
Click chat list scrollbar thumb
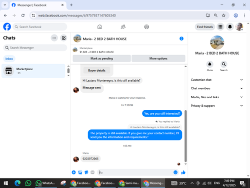68,71
